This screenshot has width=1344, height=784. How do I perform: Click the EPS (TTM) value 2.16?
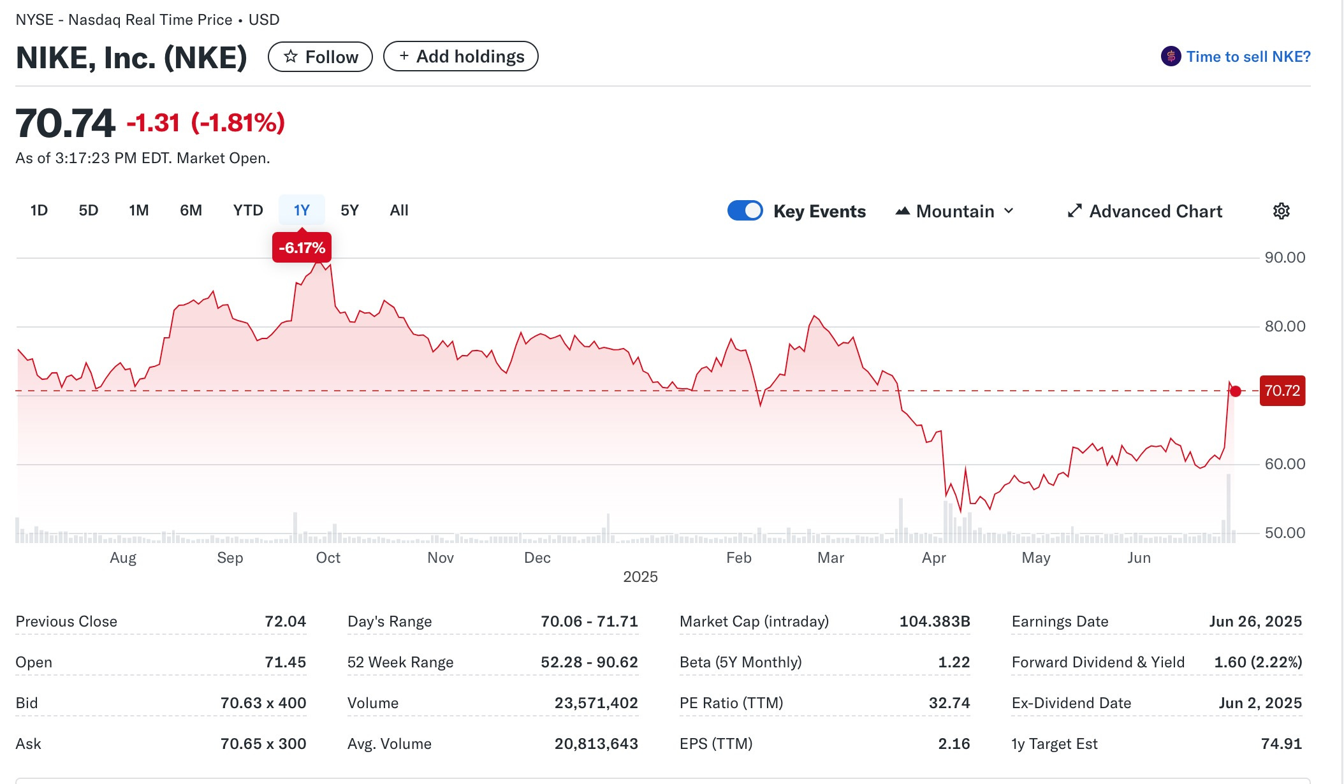point(954,744)
